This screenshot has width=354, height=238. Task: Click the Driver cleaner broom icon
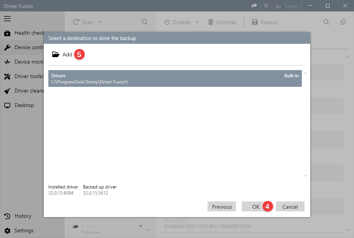coord(7,91)
